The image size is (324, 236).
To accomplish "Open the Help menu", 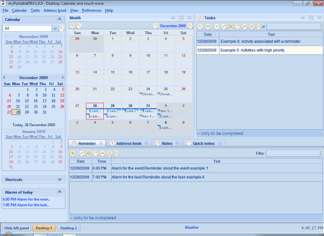I will click(x=109, y=10).
